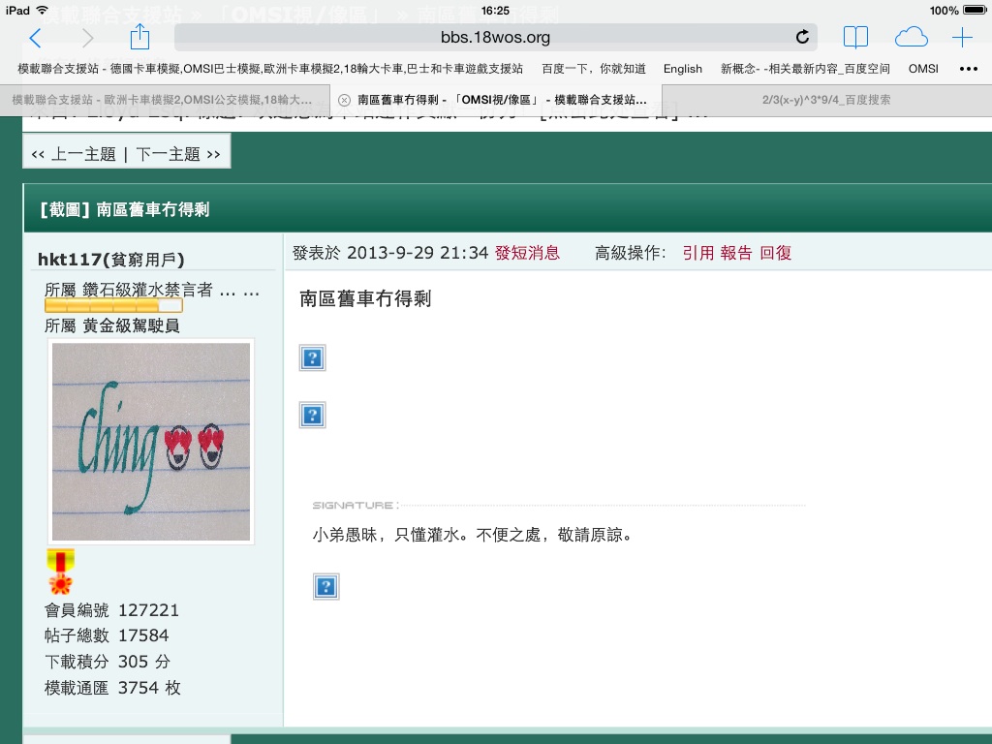Open the 百度一下 bookmark

tap(593, 69)
